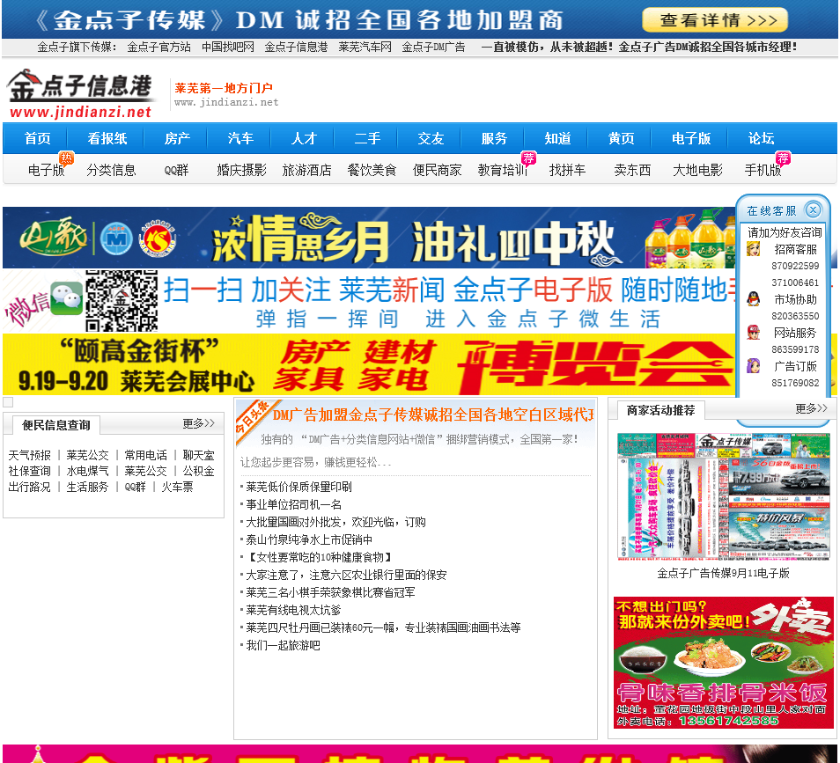Click the avatar icon beside 招商客服

point(754,249)
